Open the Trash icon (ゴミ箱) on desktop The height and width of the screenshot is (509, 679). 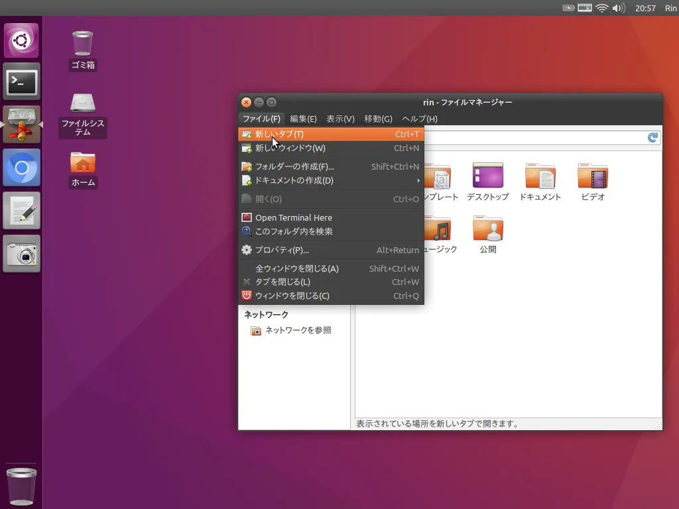pyautogui.click(x=82, y=44)
